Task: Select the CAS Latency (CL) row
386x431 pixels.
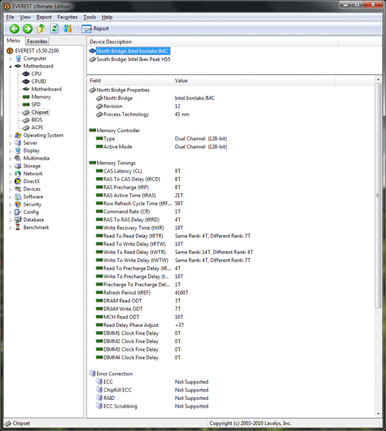Action: click(x=230, y=171)
